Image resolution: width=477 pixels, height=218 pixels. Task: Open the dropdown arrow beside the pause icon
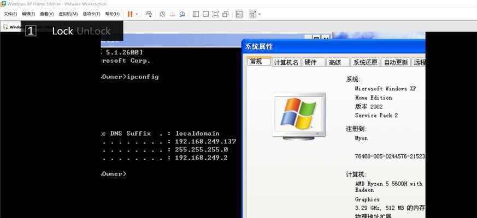[137, 14]
